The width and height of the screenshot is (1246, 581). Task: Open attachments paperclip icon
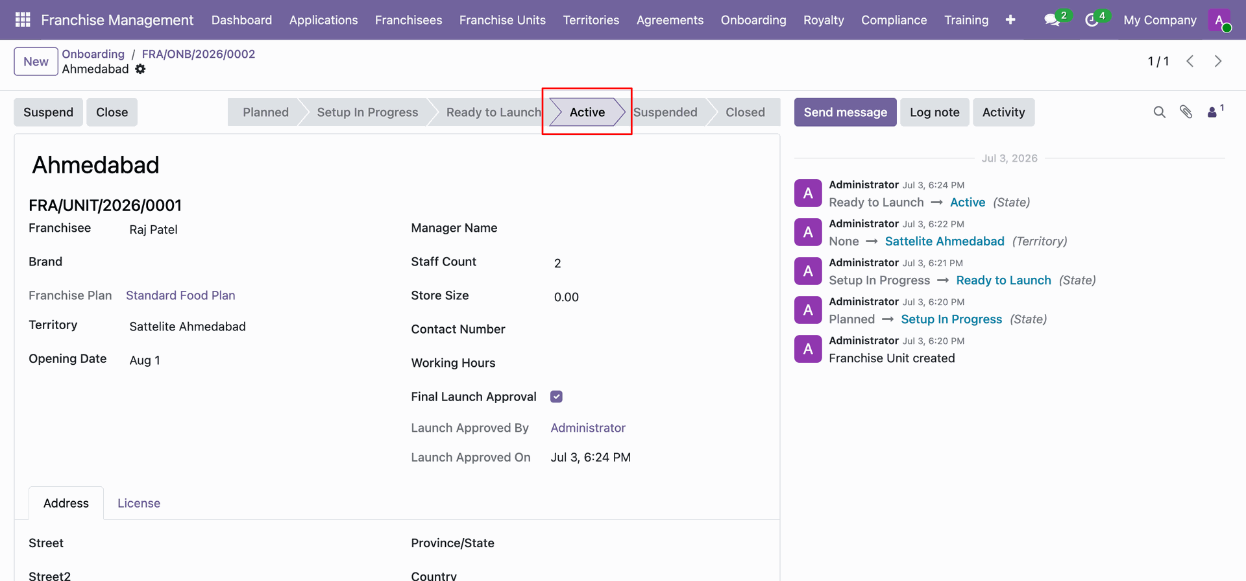coord(1186,112)
